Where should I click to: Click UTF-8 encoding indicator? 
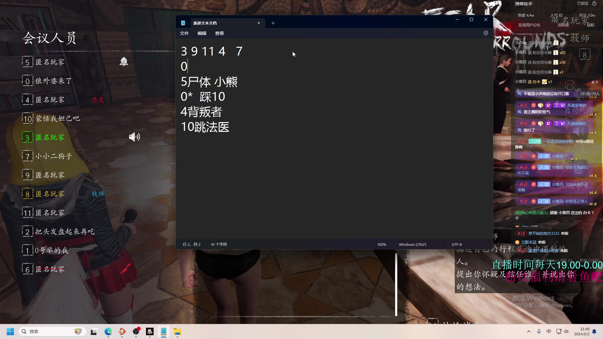[457, 245]
